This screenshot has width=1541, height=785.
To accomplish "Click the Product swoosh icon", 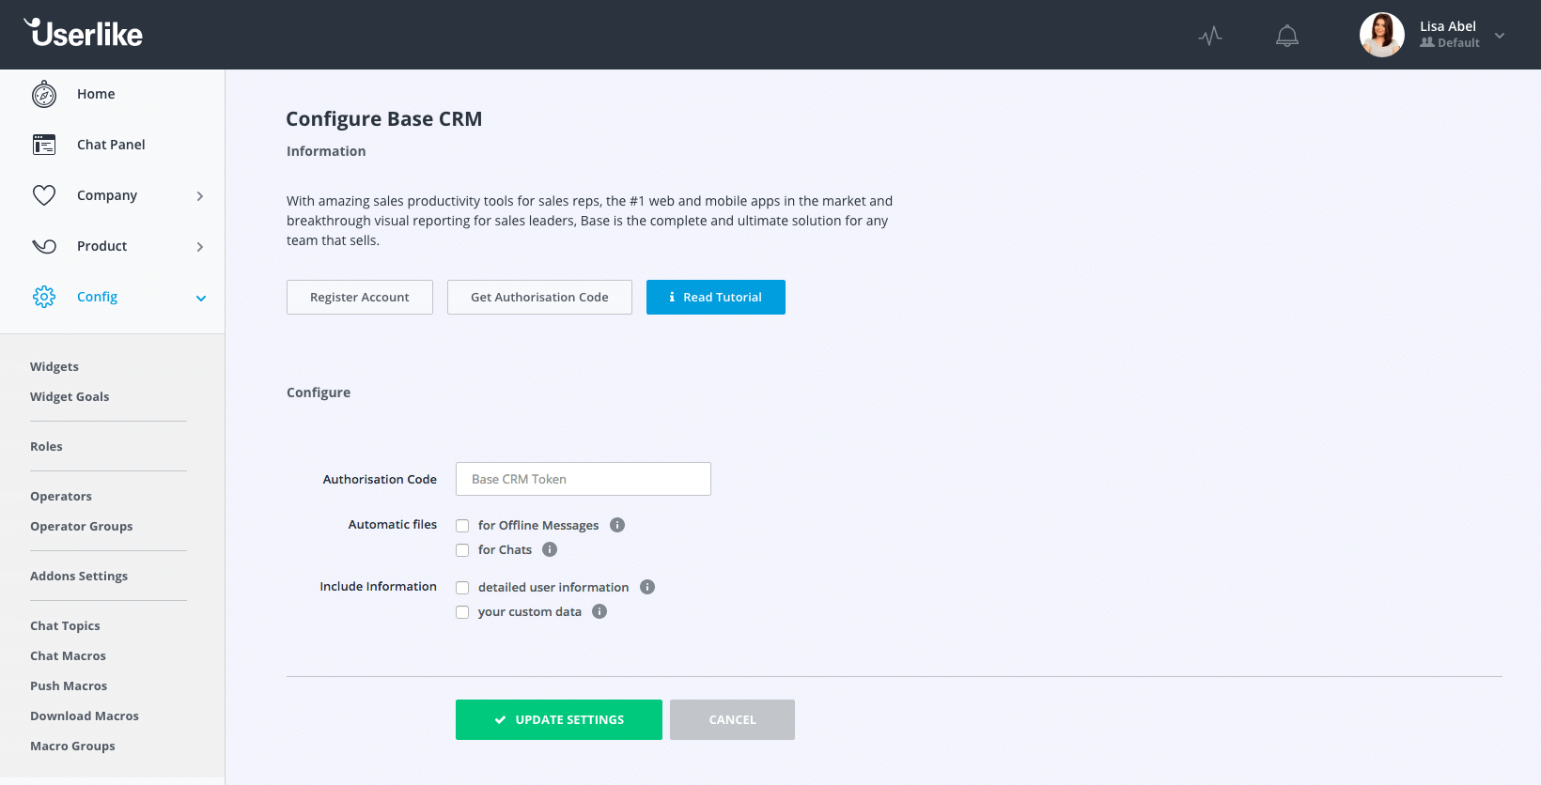I will pos(44,246).
